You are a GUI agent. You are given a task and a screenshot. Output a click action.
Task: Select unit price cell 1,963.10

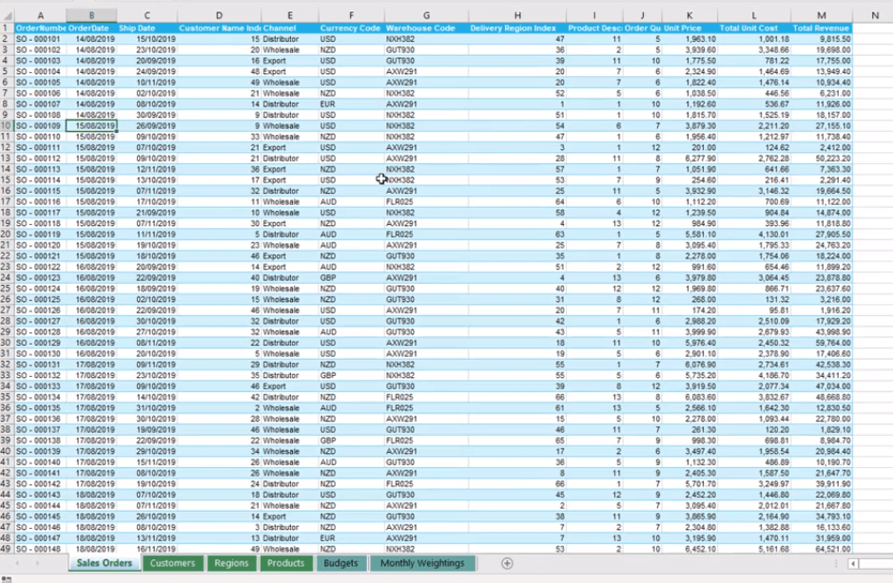[689, 39]
